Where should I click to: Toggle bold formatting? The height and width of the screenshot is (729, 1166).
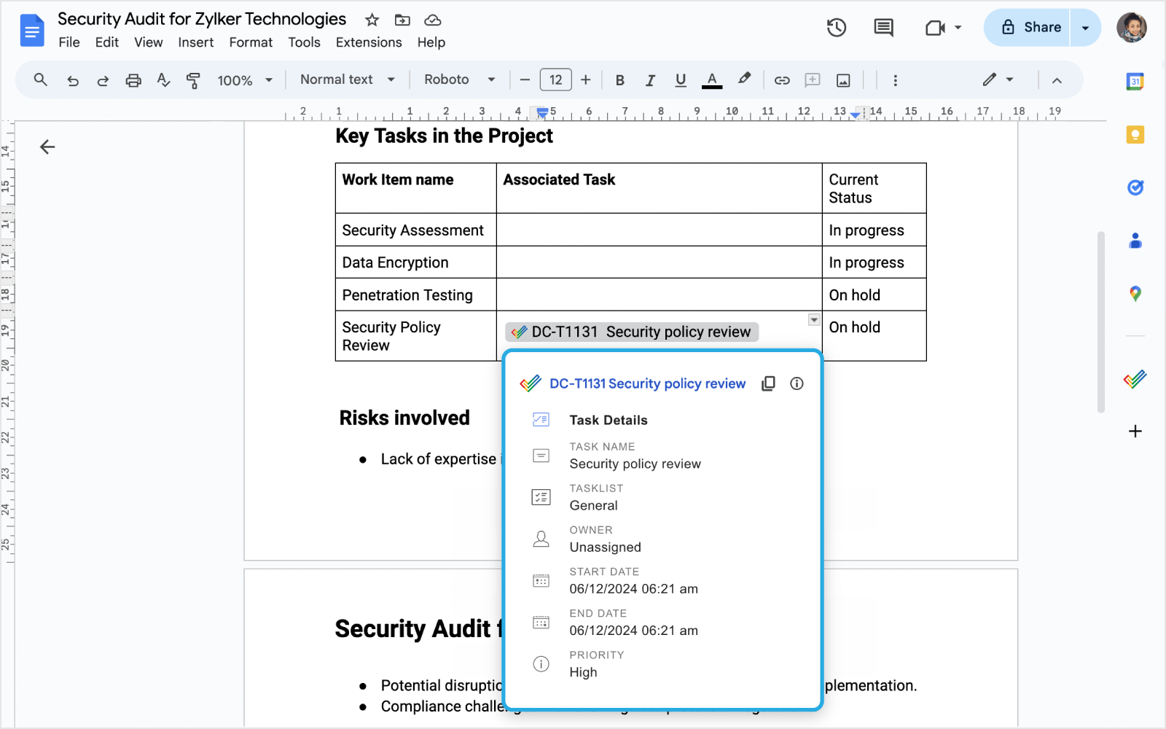(620, 80)
